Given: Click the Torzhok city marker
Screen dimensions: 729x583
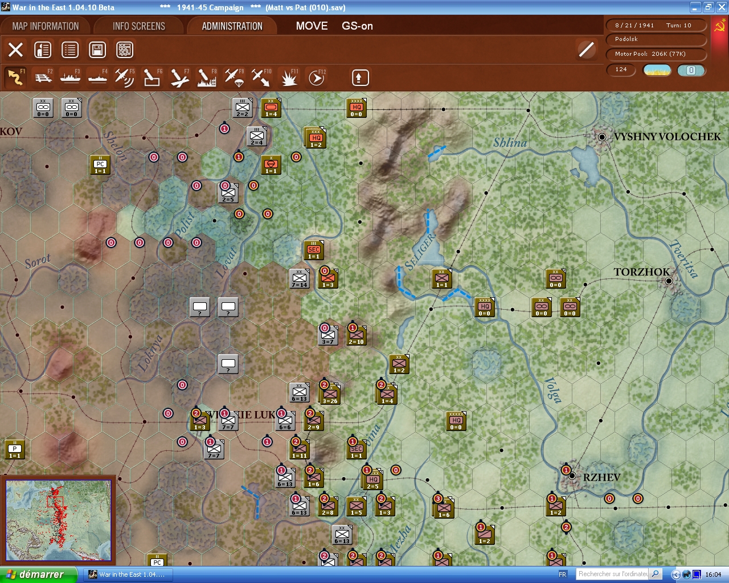Looking at the screenshot, I should click(x=669, y=281).
